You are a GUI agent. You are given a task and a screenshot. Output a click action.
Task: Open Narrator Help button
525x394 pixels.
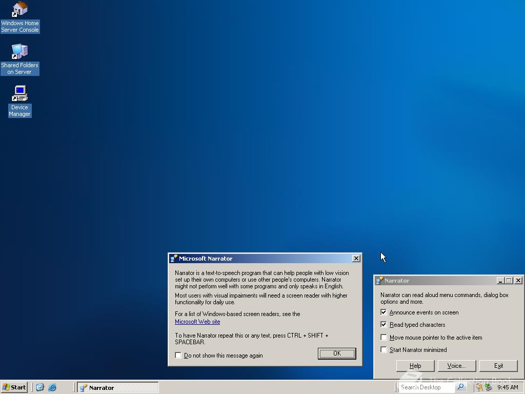pyautogui.click(x=415, y=366)
